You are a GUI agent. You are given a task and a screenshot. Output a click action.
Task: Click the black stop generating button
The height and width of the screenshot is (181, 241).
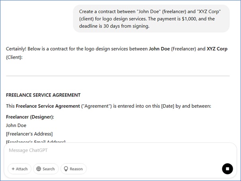tap(227, 169)
